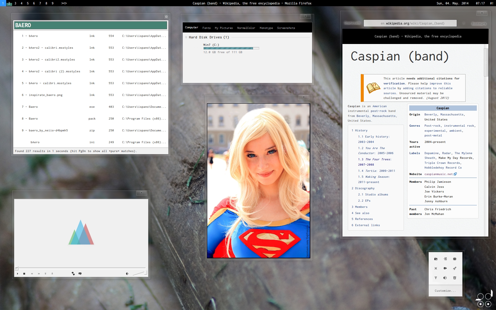
Task: Collapse the Hard Disk Drives group
Action: click(186, 37)
